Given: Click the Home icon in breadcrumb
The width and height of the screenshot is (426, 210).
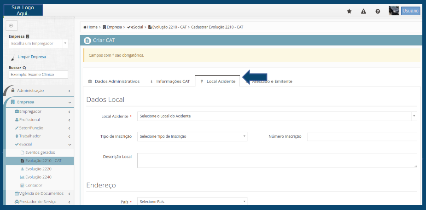Looking at the screenshot, I should 85,27.
